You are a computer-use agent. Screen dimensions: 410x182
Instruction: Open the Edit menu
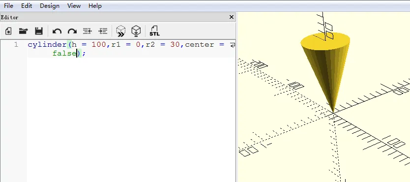27,6
